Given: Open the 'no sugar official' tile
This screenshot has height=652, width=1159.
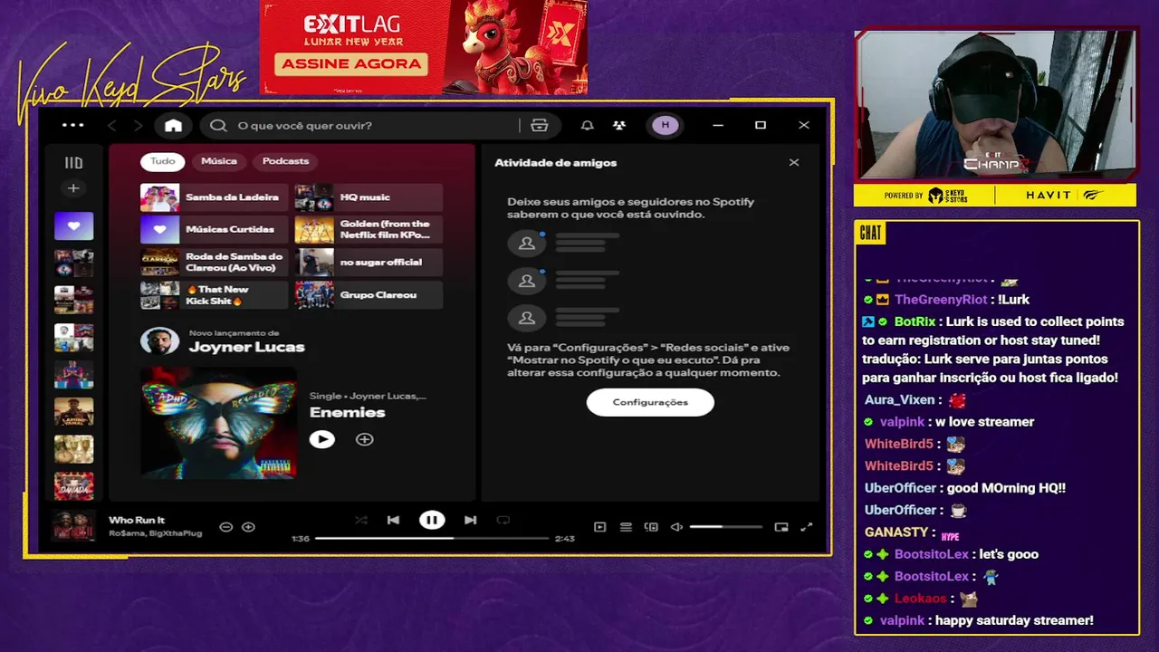Looking at the screenshot, I should pos(369,263).
